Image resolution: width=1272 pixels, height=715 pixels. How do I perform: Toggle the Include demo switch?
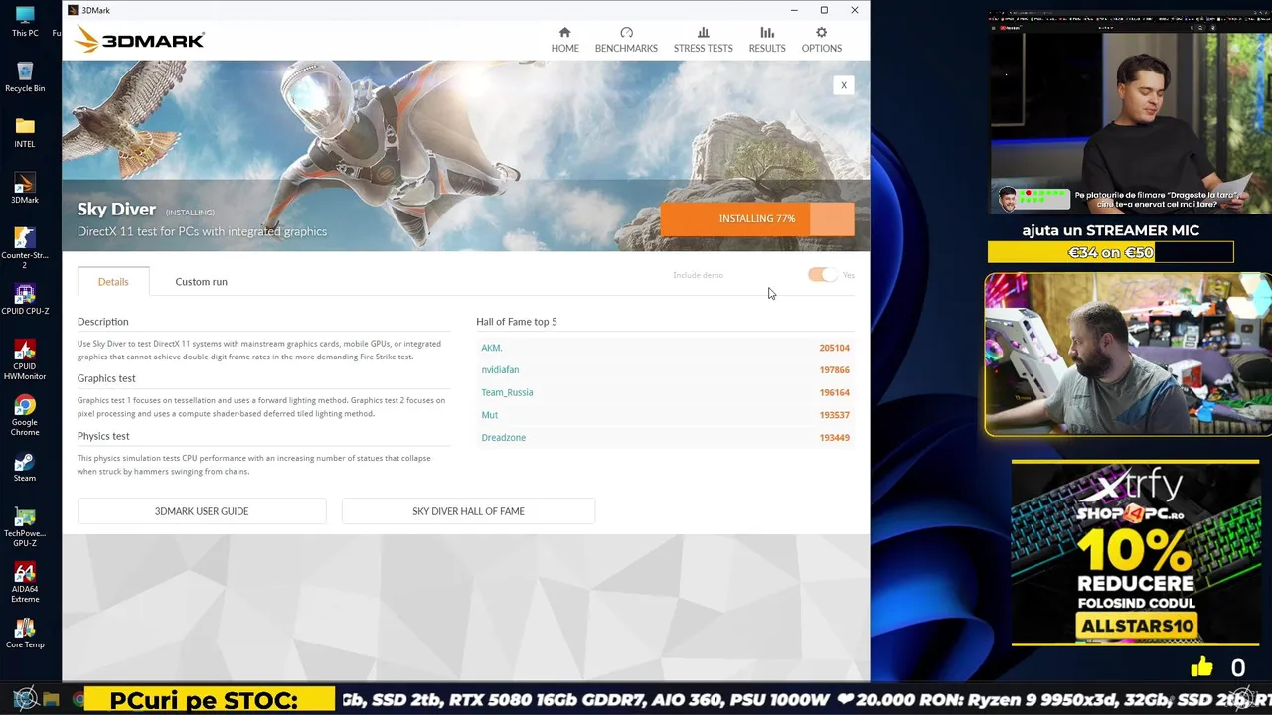click(x=823, y=275)
